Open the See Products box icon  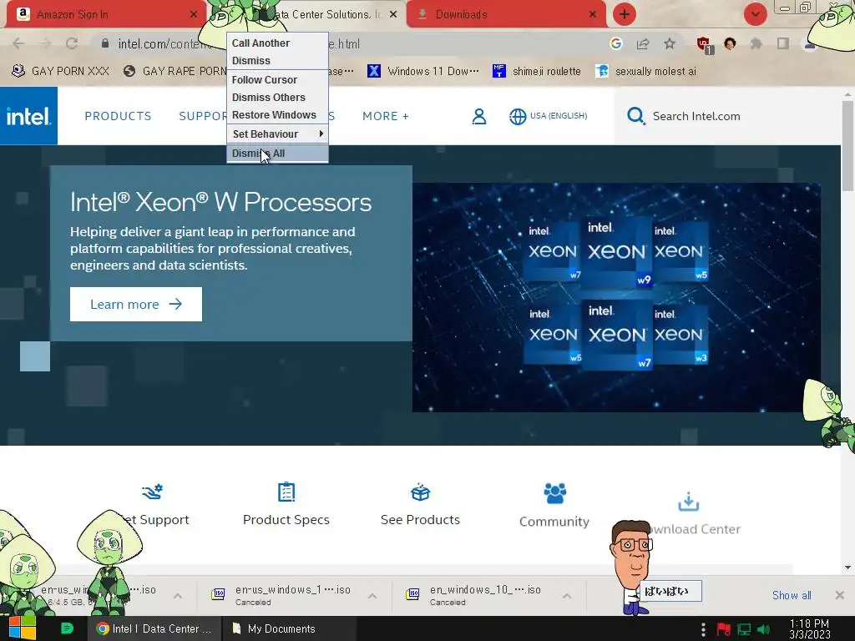tap(421, 492)
